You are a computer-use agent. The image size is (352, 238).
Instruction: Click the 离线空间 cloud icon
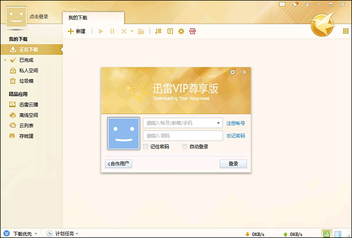point(13,115)
